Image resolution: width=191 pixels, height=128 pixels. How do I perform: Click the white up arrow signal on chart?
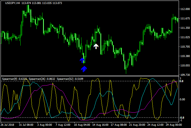tap(96, 46)
